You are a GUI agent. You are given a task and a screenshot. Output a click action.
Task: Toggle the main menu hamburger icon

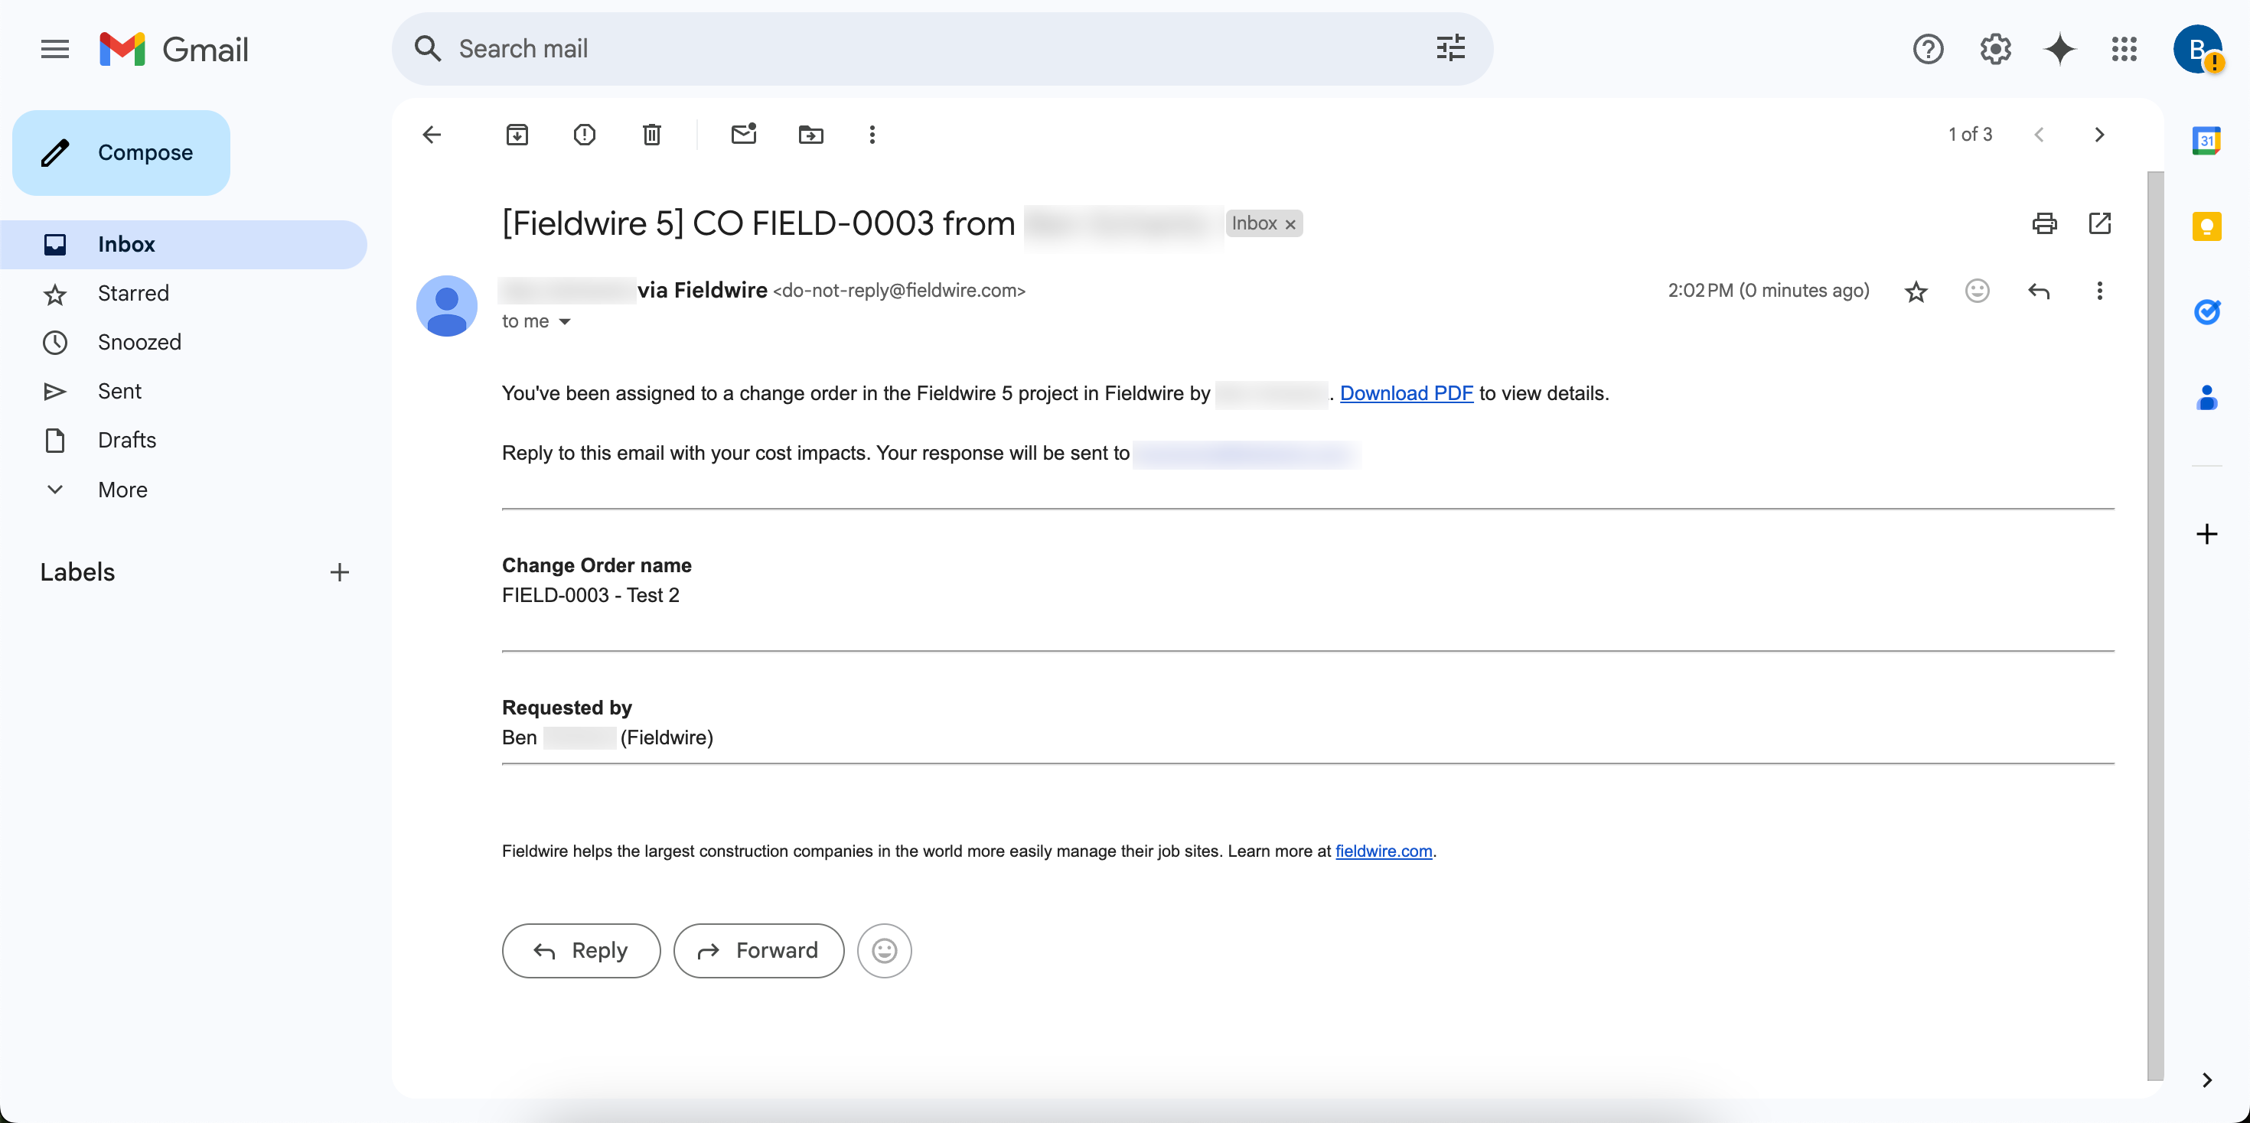point(55,49)
